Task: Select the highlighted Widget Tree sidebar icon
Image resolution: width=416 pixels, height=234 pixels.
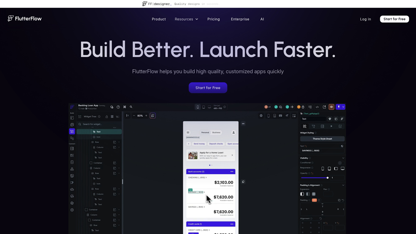Action: click(x=72, y=131)
